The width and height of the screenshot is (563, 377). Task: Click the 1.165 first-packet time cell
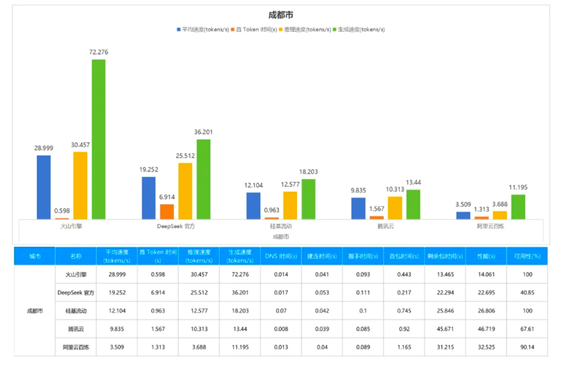pos(404,347)
